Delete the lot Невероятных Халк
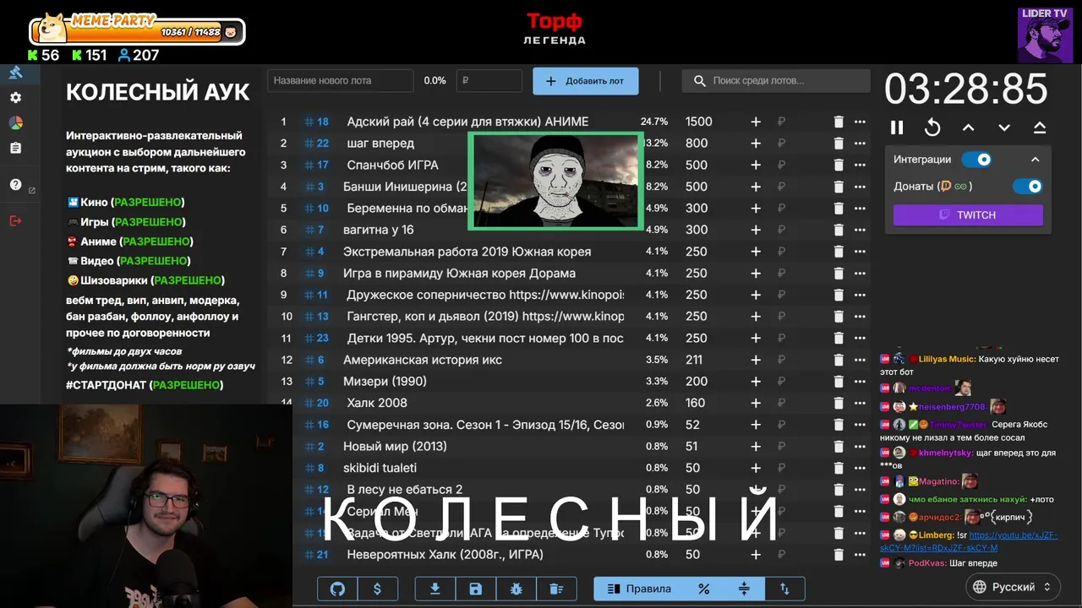Image resolution: width=1082 pixels, height=608 pixels. [x=839, y=555]
